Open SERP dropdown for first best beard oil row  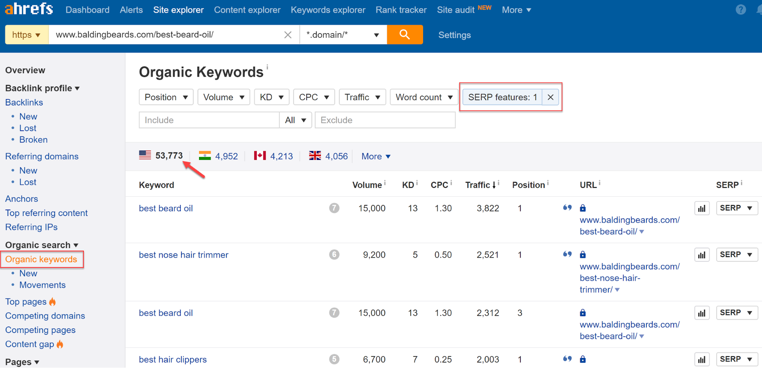point(736,208)
